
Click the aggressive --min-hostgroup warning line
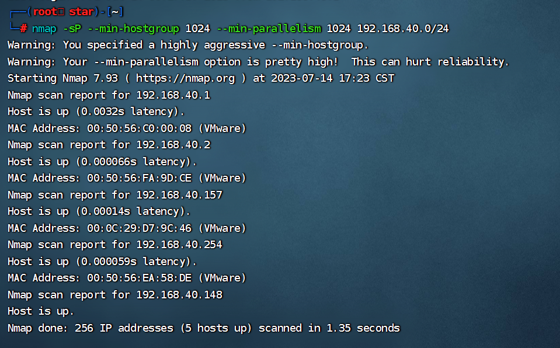pos(188,45)
